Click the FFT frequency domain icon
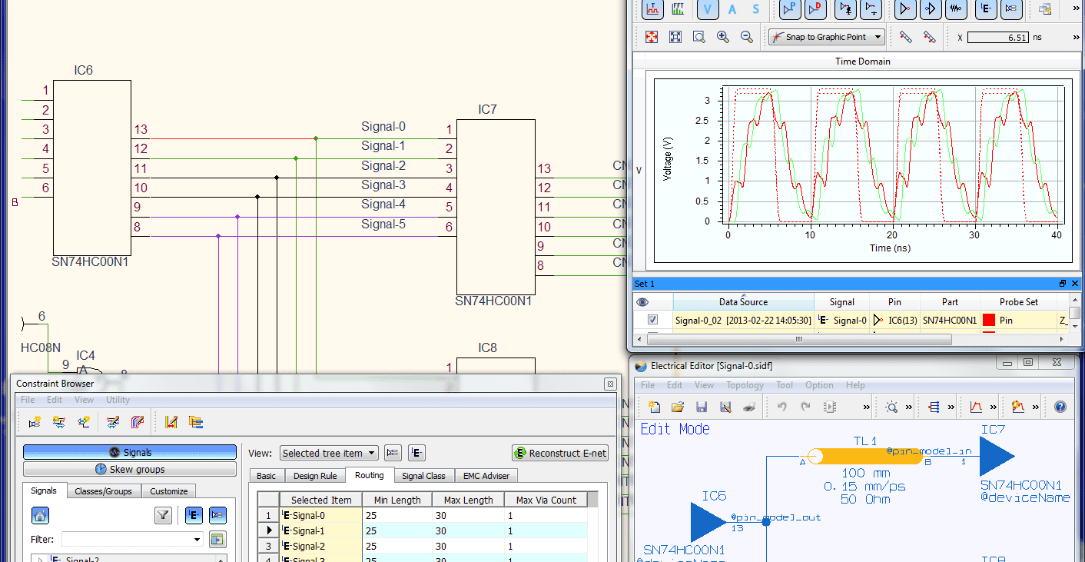1085x562 pixels. tap(678, 9)
